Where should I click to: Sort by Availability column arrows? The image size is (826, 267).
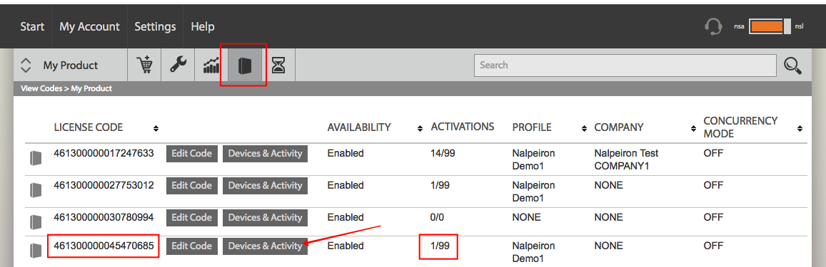coord(420,129)
